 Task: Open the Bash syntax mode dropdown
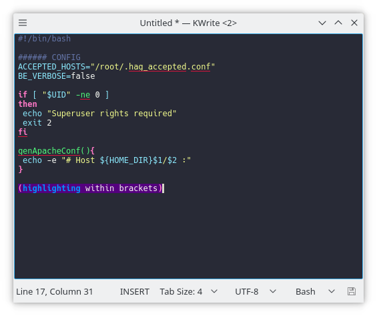pos(315,291)
